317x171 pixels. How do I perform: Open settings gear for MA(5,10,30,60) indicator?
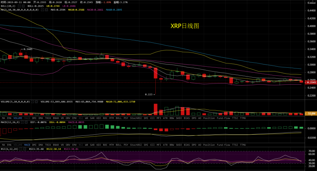click(x=43, y=10)
